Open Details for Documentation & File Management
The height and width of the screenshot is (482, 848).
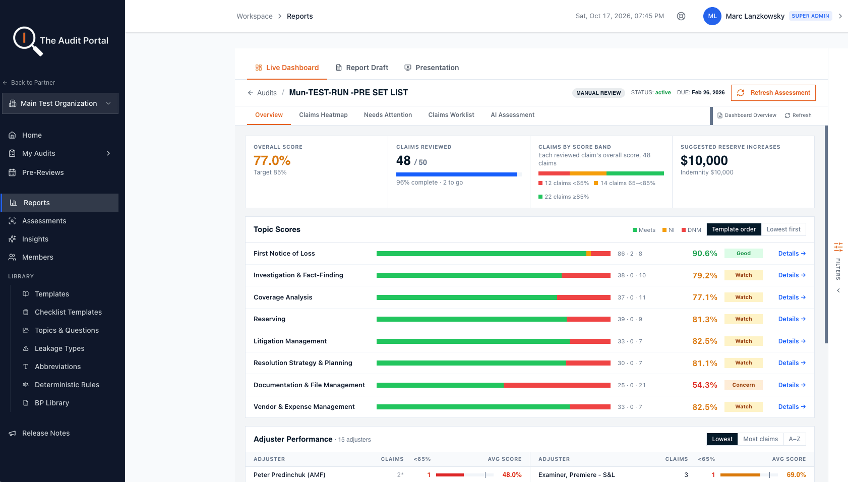pyautogui.click(x=792, y=385)
